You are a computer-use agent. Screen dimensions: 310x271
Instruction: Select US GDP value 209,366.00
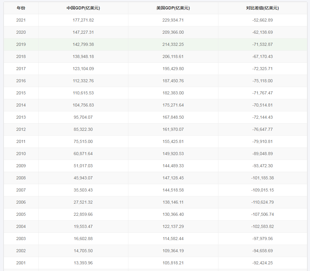click(173, 32)
